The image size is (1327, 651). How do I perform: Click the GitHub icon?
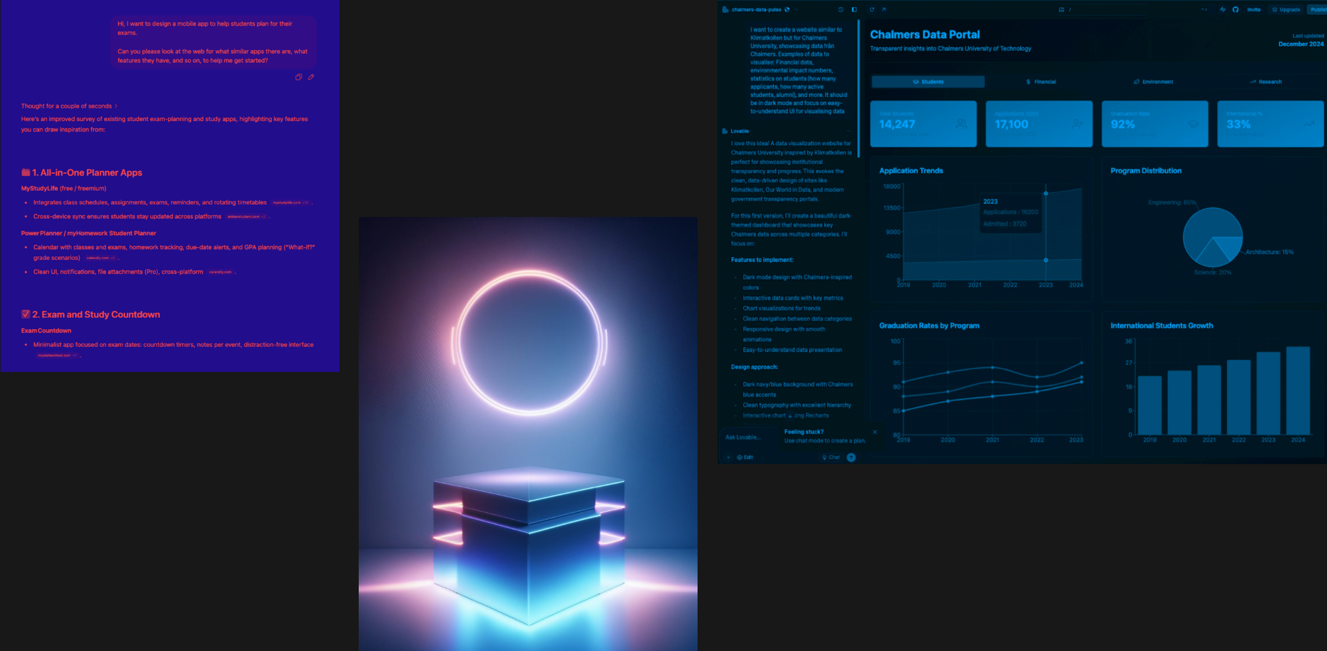(1235, 10)
